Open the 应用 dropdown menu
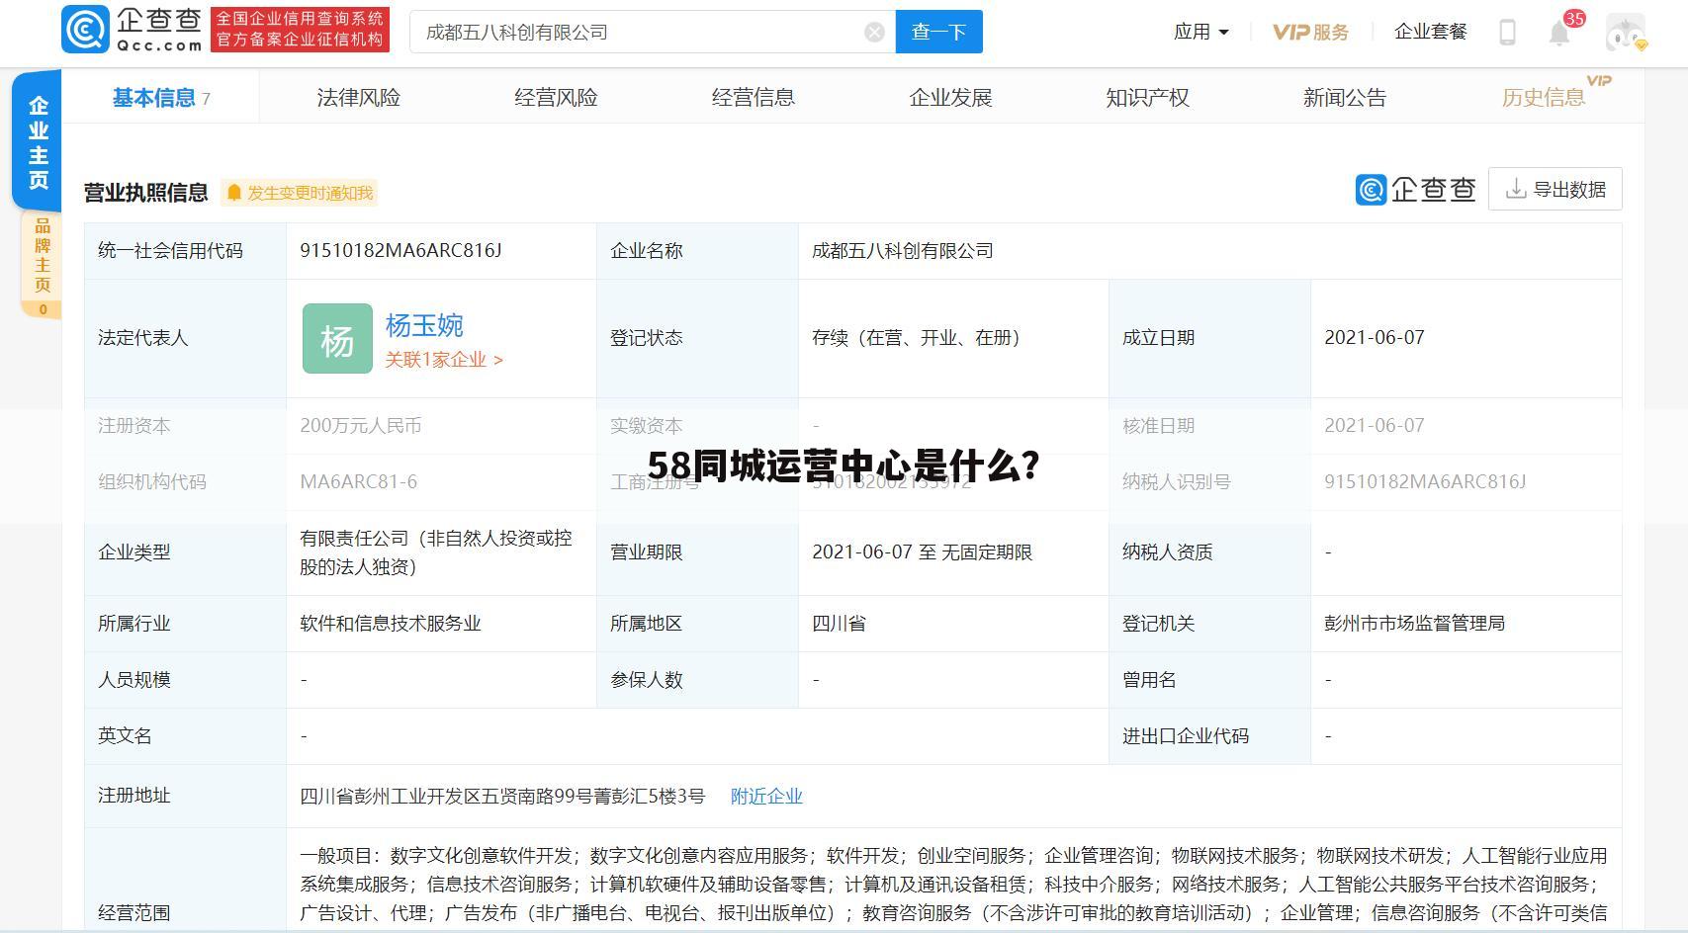 1200,32
